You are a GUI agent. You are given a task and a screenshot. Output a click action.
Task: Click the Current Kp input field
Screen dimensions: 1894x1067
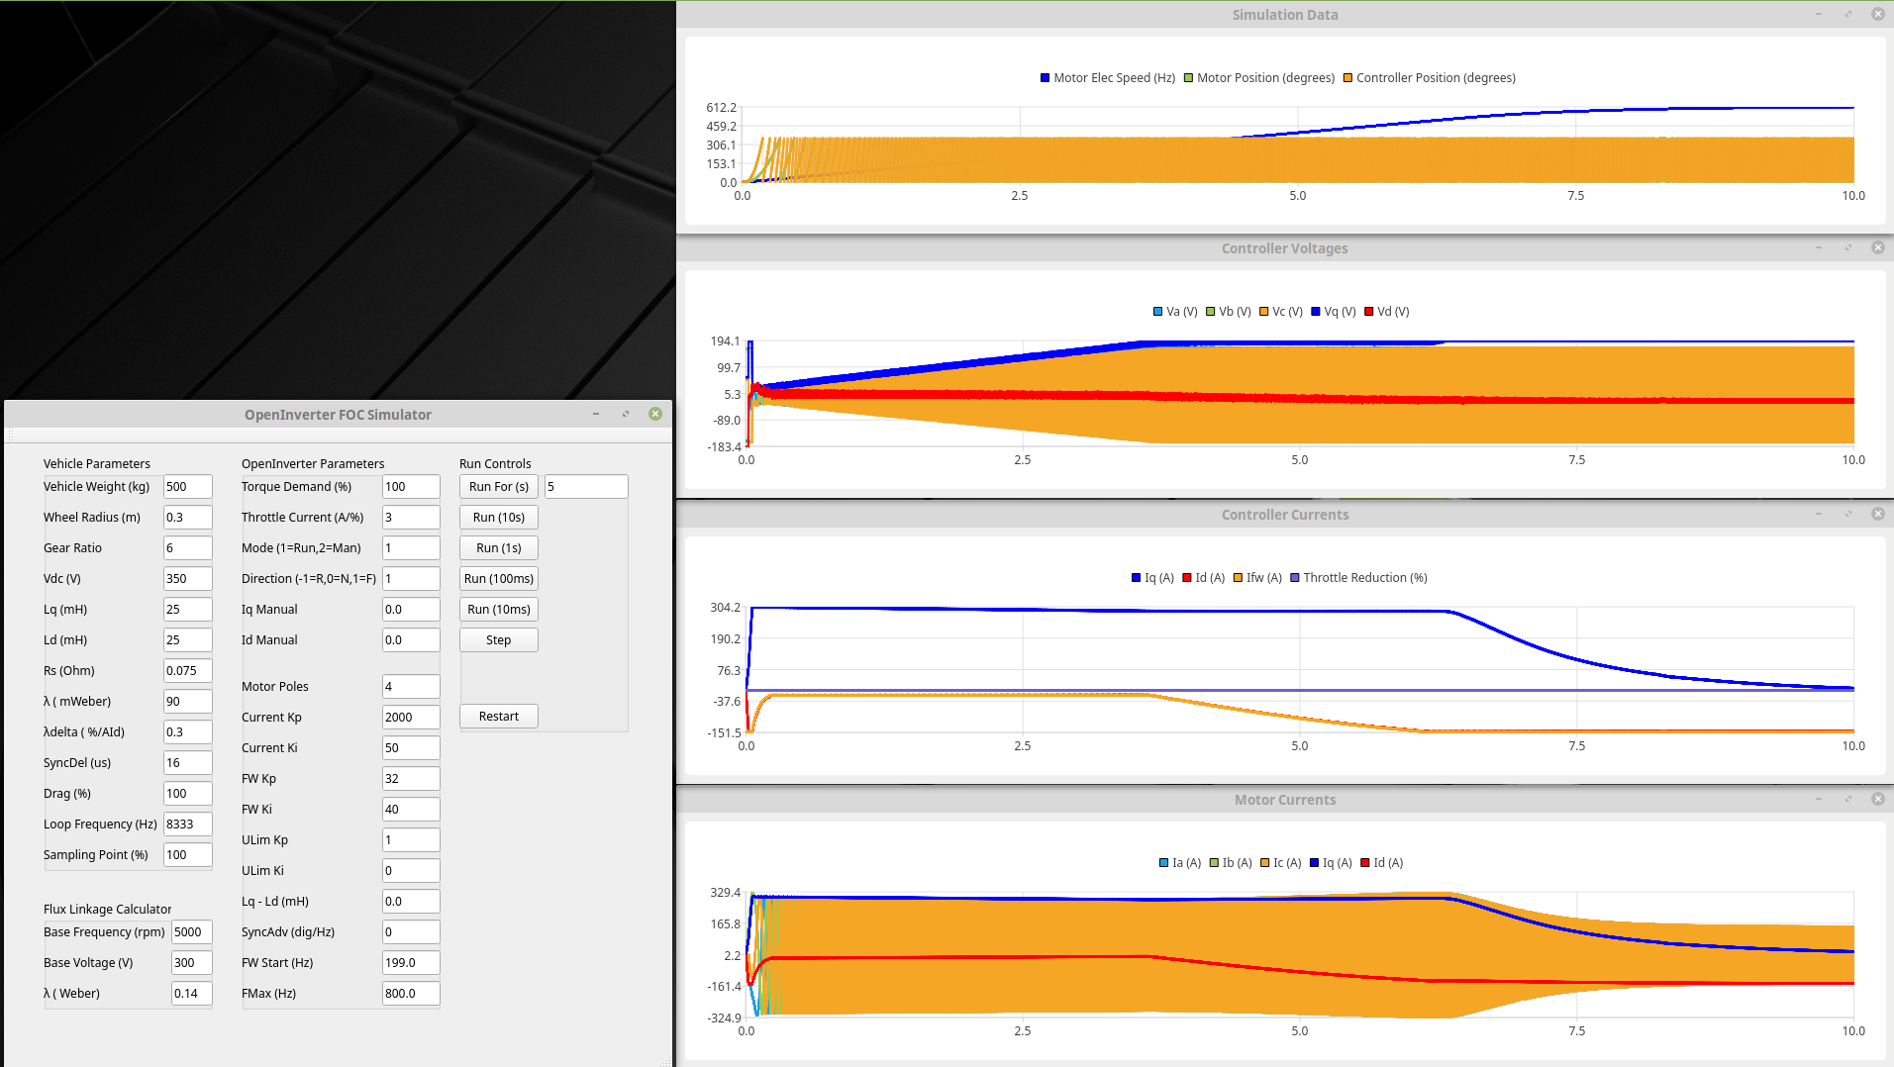(x=410, y=718)
